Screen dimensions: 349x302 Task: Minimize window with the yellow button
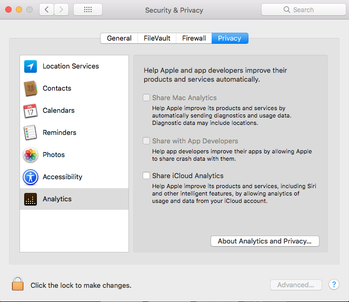click(19, 9)
